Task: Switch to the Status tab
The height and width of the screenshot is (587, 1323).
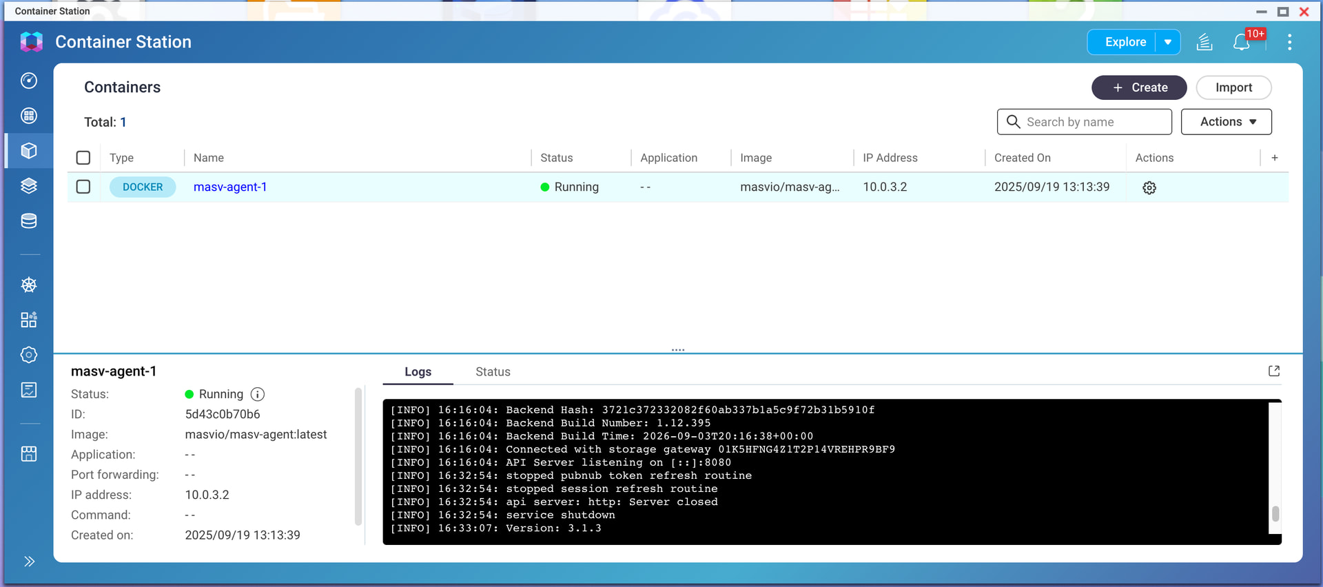Action: pos(493,372)
